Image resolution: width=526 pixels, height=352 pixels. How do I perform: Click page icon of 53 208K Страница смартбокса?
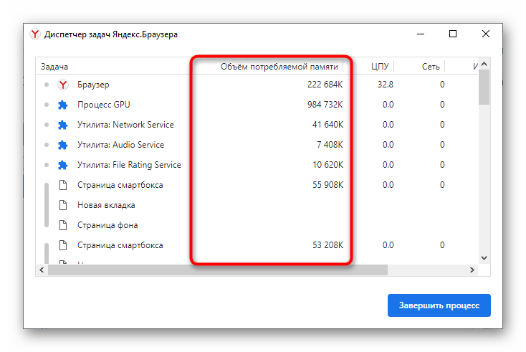63,245
